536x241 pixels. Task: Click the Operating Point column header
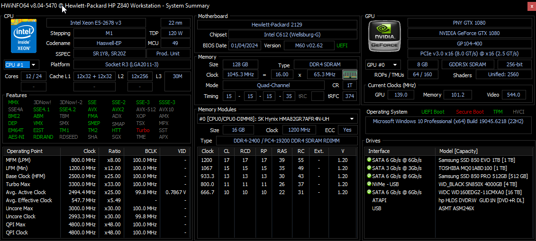25,151
